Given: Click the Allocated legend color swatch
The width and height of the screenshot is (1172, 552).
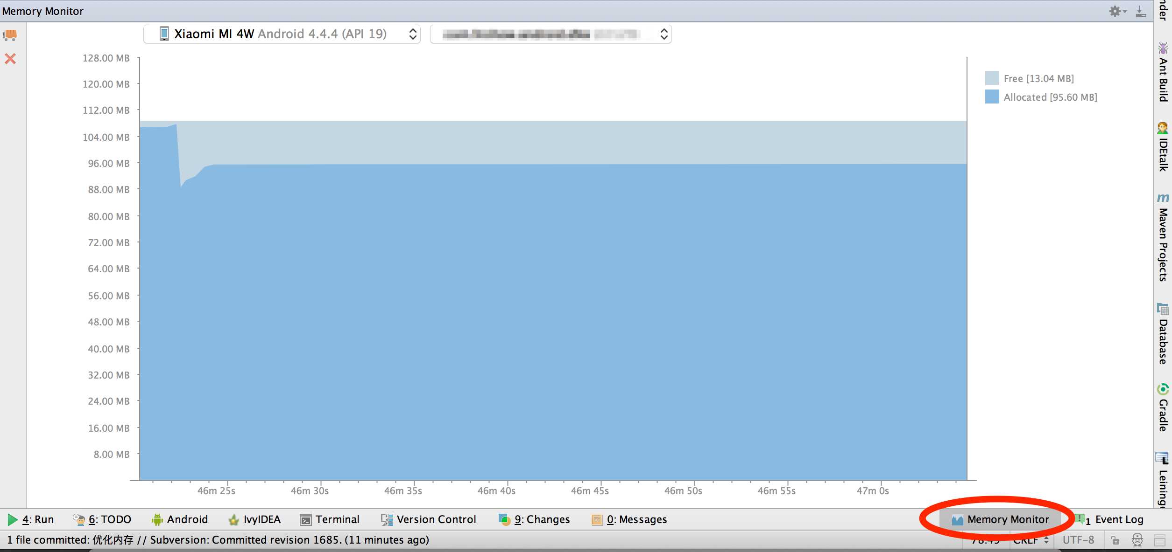Looking at the screenshot, I should (x=992, y=97).
